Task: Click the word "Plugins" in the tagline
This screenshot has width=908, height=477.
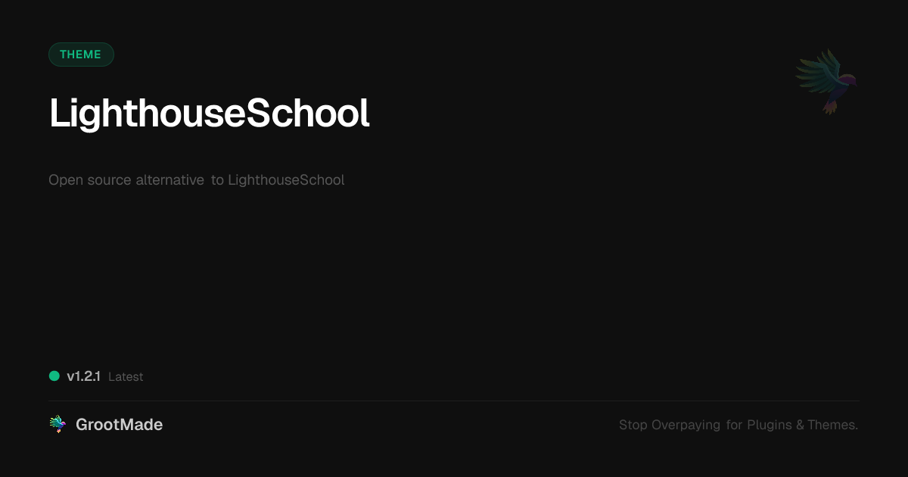Action: coord(770,425)
